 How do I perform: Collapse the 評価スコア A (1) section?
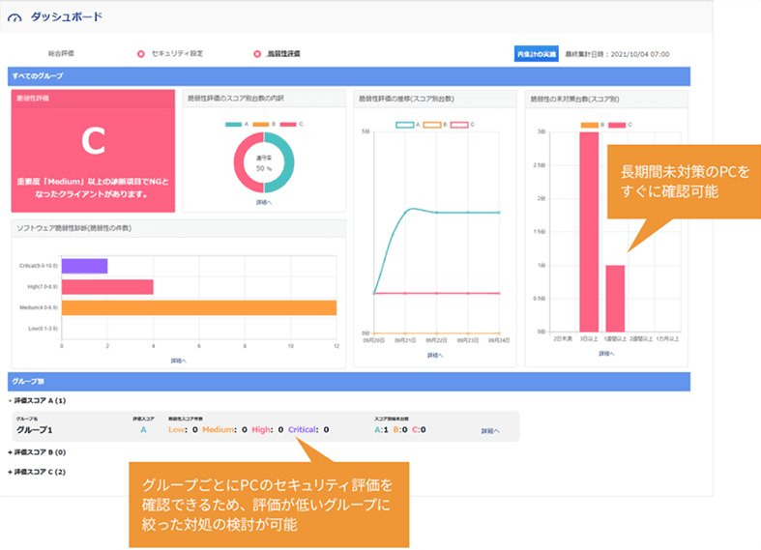(37, 400)
